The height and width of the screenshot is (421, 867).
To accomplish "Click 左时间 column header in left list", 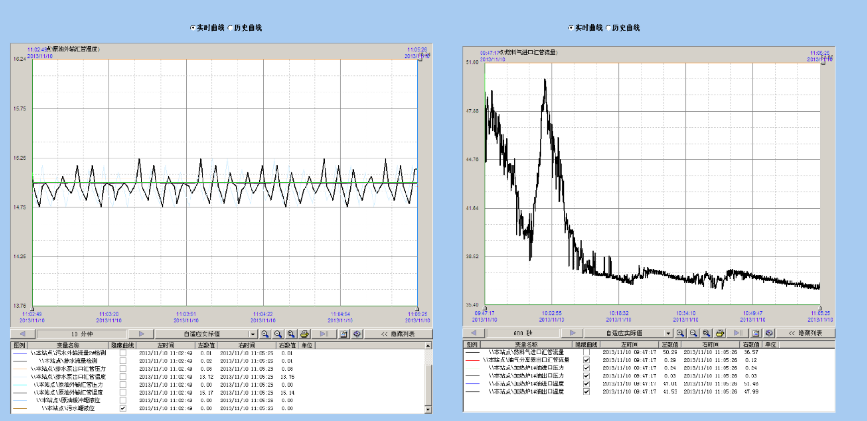I will coord(165,345).
